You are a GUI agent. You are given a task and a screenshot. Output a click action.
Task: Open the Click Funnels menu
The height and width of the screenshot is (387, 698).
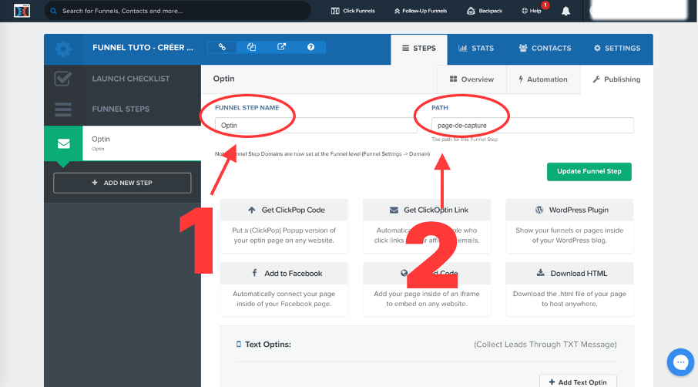click(x=353, y=11)
